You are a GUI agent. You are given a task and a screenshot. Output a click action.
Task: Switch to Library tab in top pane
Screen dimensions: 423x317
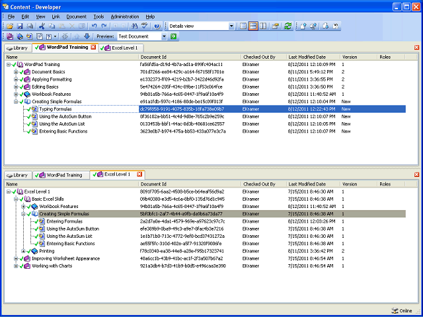point(18,48)
